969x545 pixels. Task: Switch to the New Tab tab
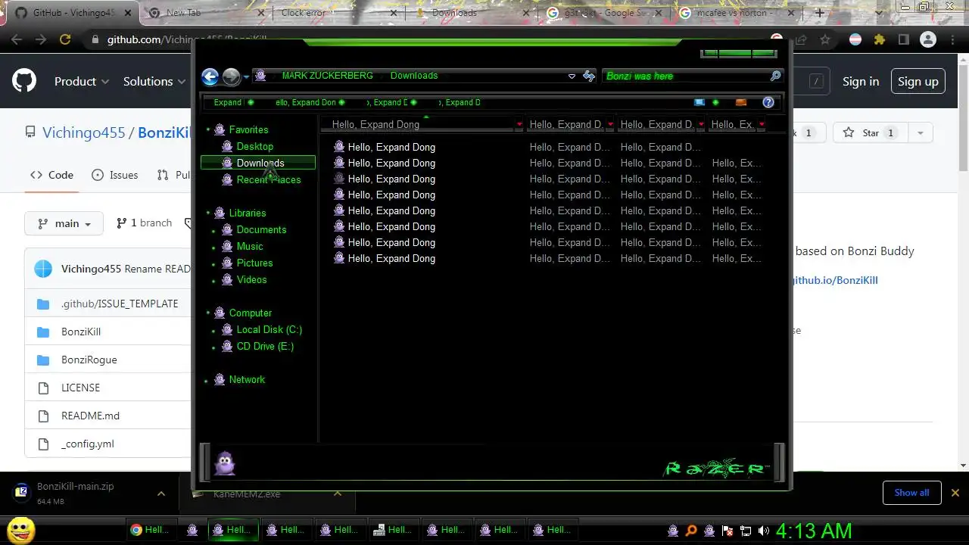pos(204,13)
